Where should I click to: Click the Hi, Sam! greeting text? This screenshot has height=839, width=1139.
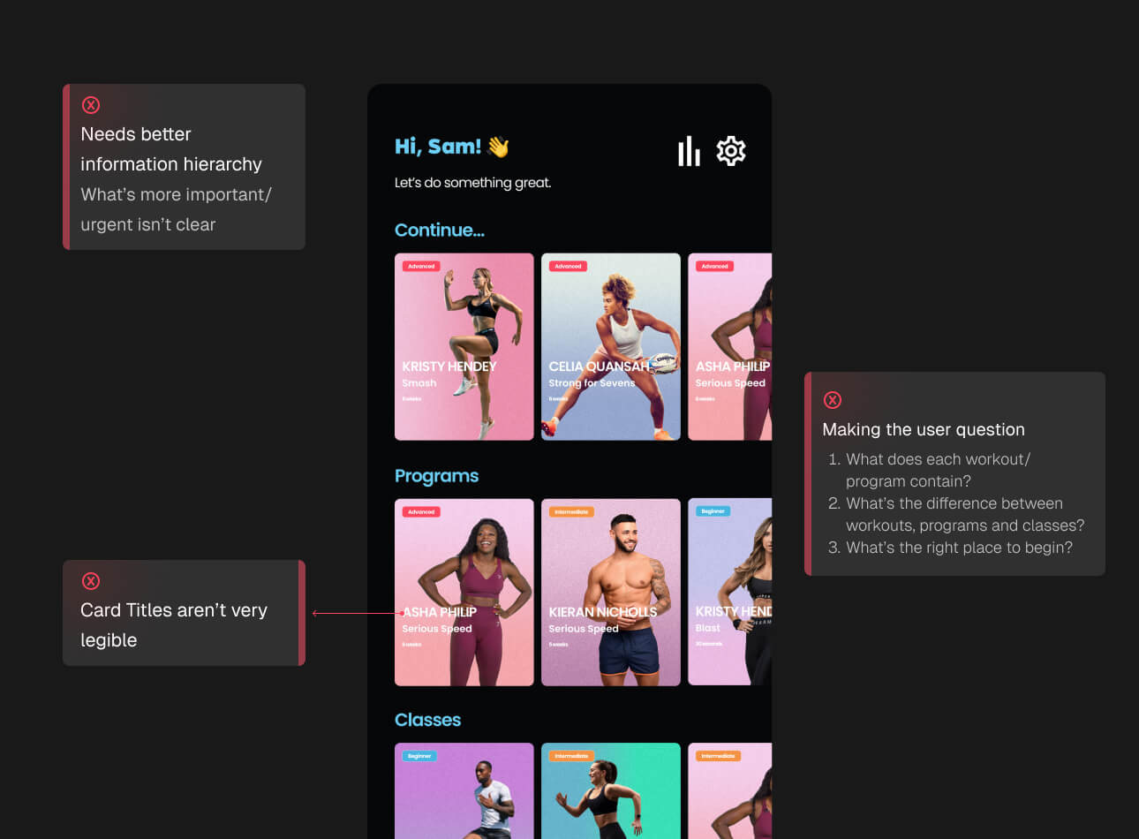438,147
